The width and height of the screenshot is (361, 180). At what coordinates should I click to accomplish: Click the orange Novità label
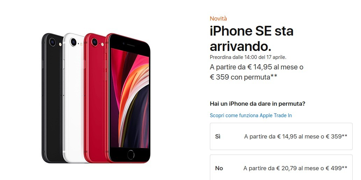(x=218, y=18)
